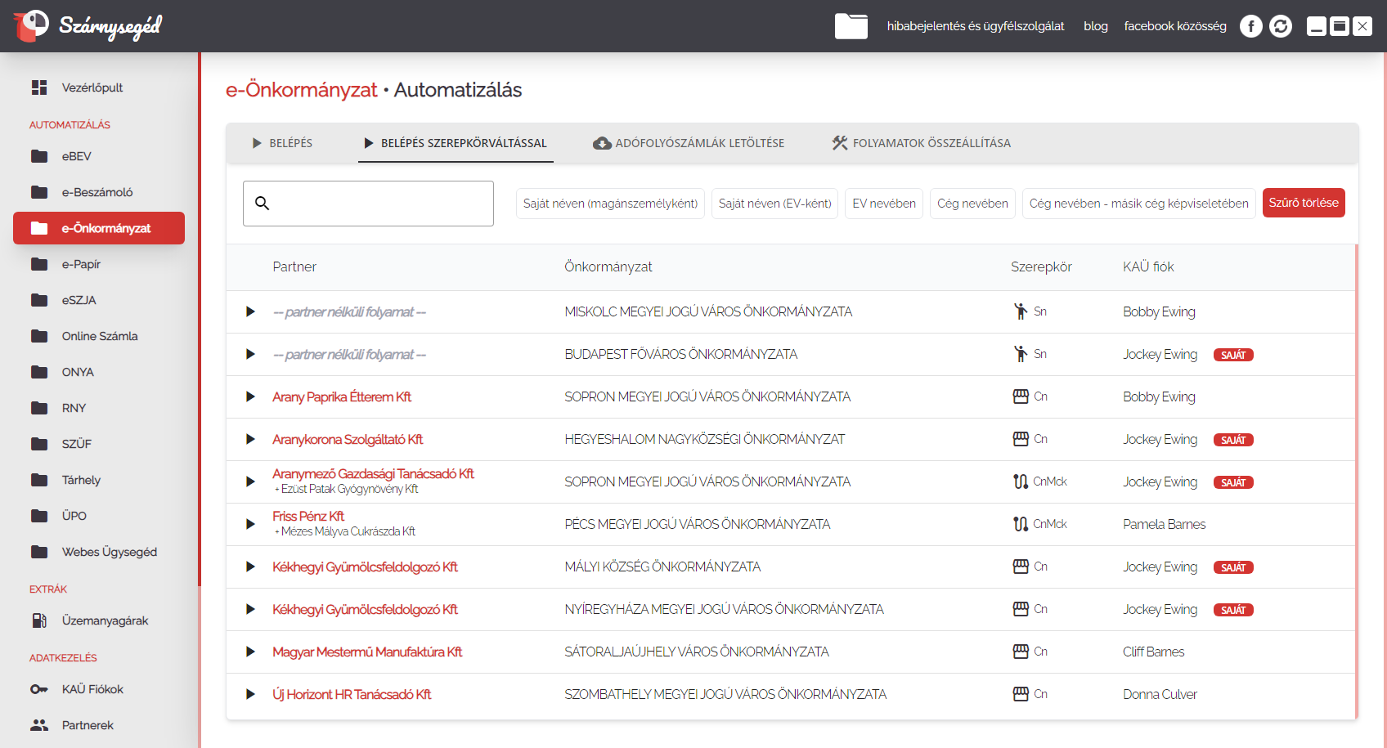Screen dimensions: 1387x748
Task: Expand the Friss Pénz Kft row
Action: [x=250, y=524]
